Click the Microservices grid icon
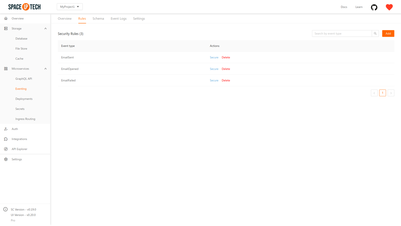 tap(6, 69)
